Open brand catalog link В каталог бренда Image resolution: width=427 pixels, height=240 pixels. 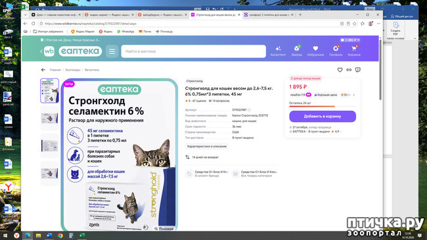click(207, 174)
